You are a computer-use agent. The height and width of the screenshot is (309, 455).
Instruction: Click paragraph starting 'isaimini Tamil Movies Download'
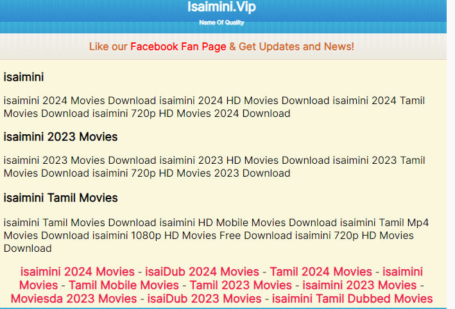tap(216, 236)
